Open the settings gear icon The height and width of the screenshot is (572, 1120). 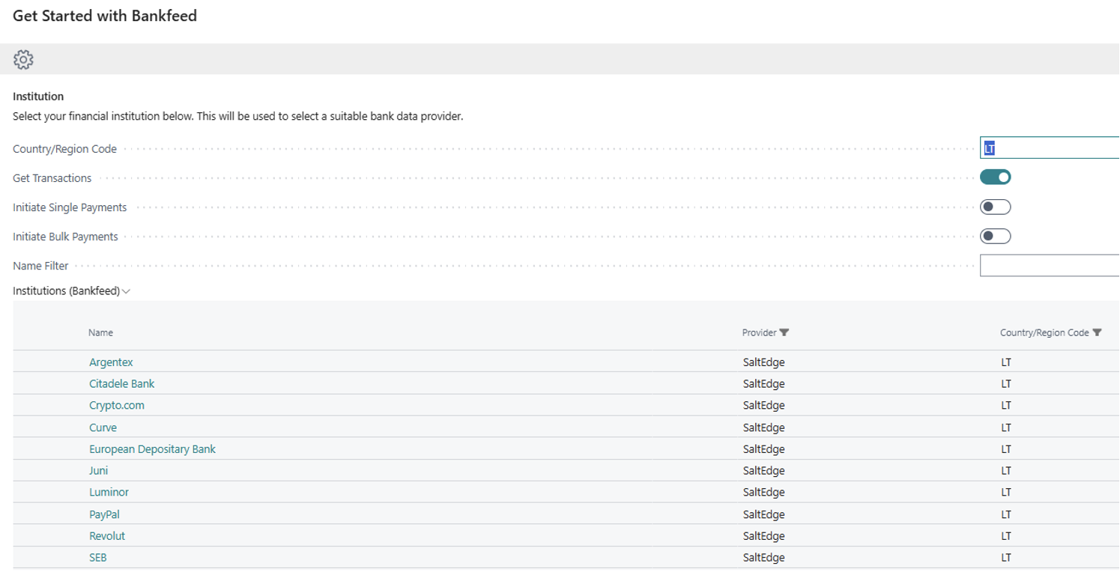point(23,60)
